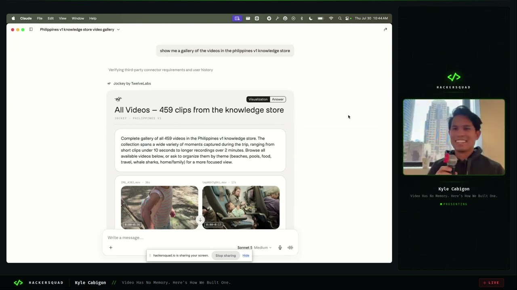Click the HackerSquad logo above the presenter video
Viewport: 517px width, 290px height.
pyautogui.click(x=454, y=77)
